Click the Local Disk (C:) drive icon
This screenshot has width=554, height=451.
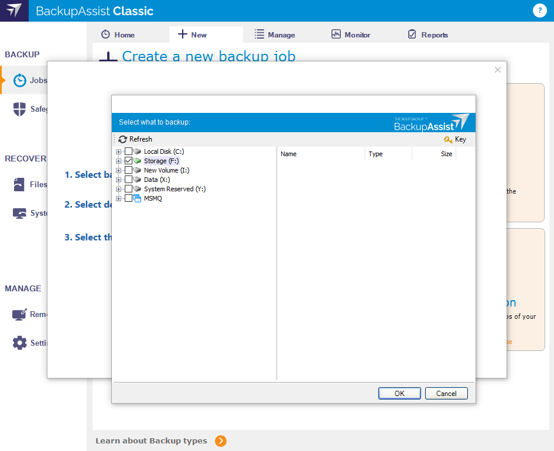pyautogui.click(x=137, y=152)
